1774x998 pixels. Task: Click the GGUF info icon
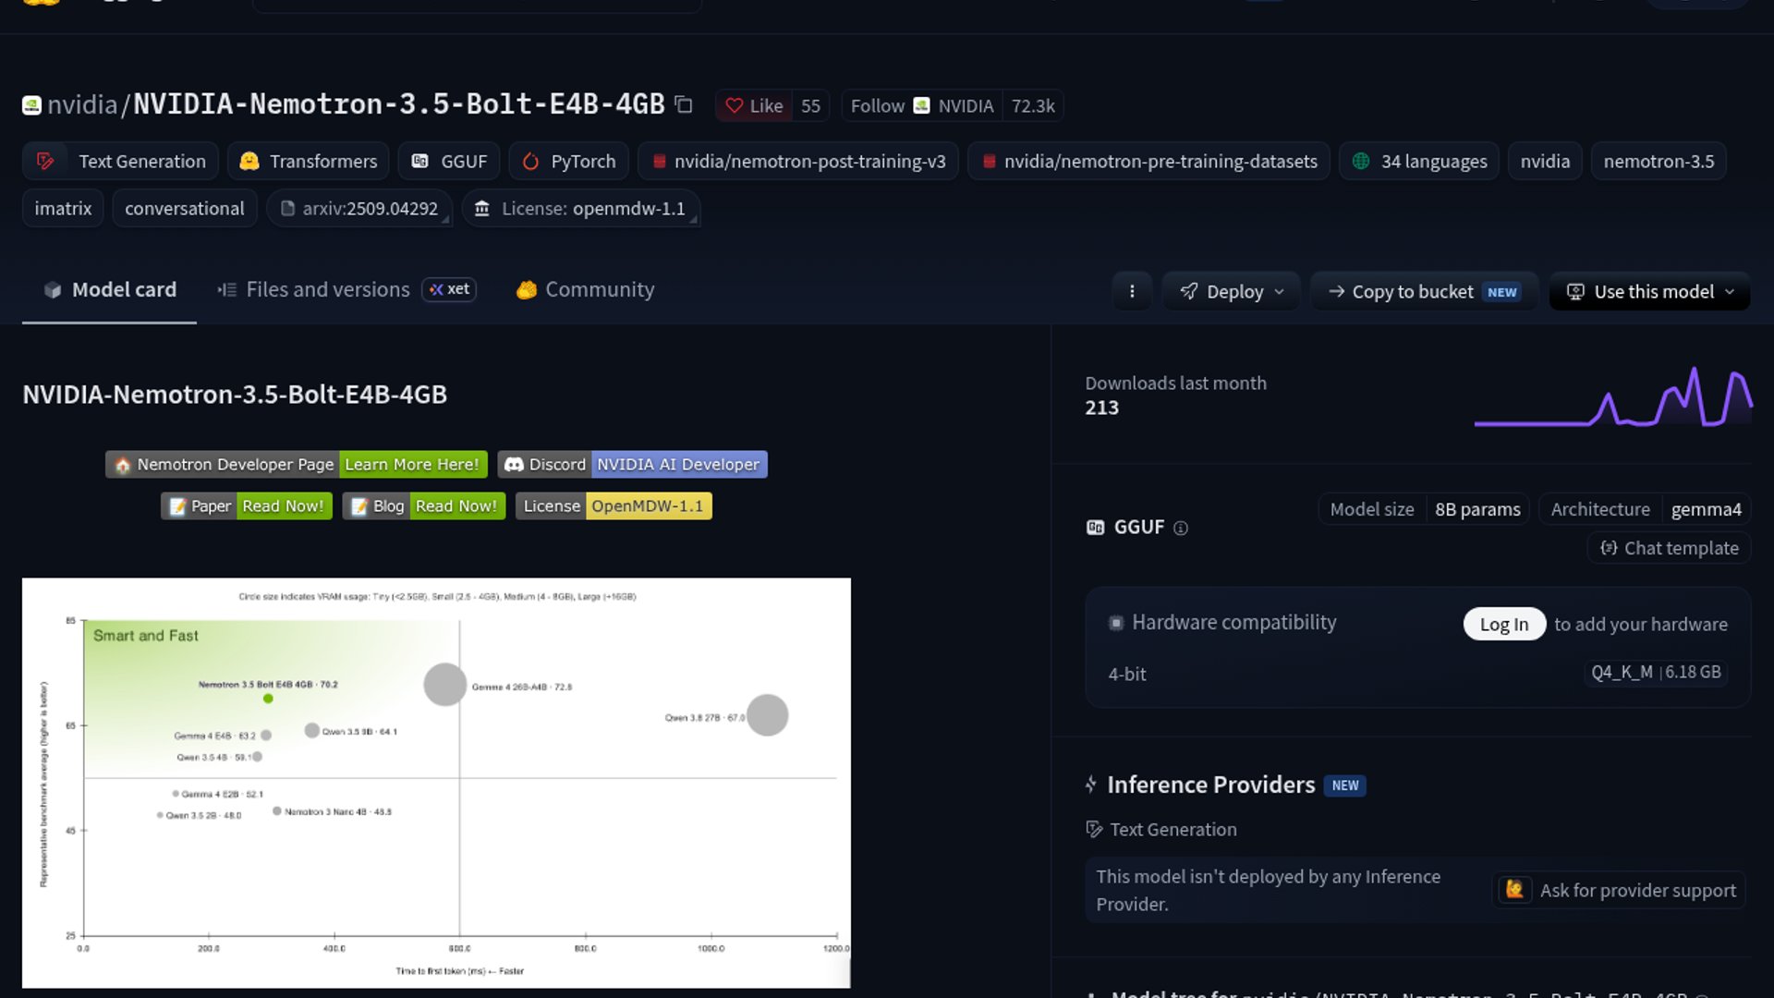coord(1180,528)
